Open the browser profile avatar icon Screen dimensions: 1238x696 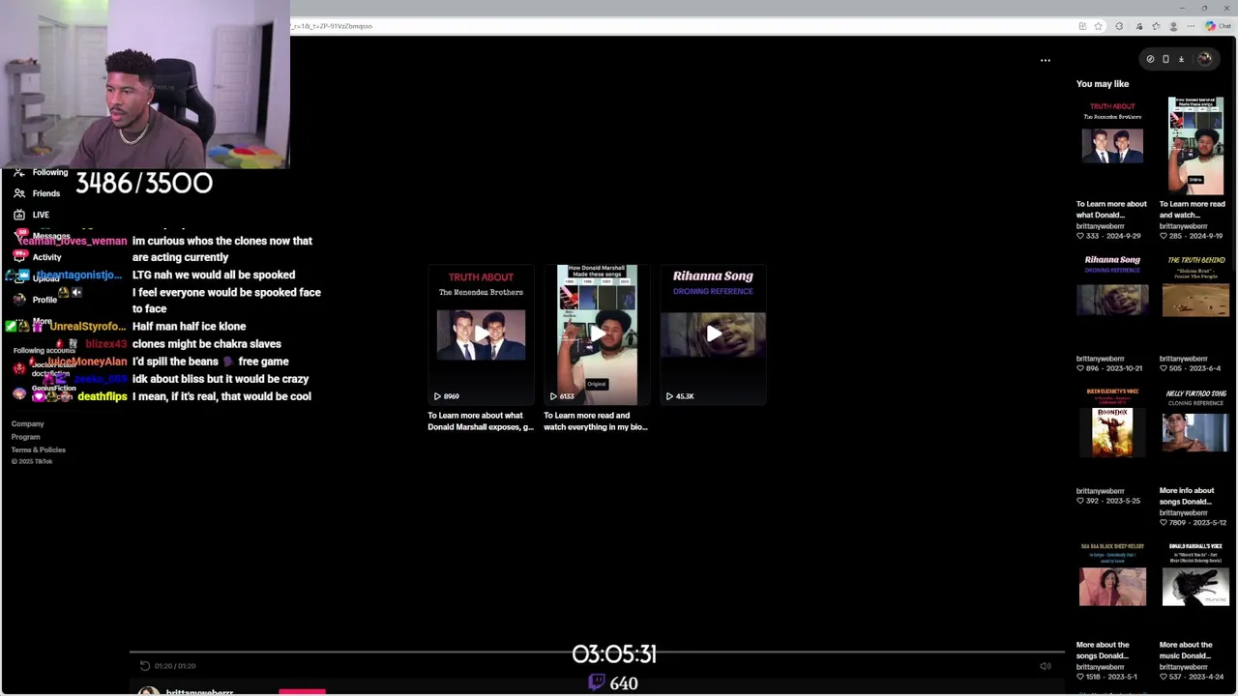[x=1173, y=26]
